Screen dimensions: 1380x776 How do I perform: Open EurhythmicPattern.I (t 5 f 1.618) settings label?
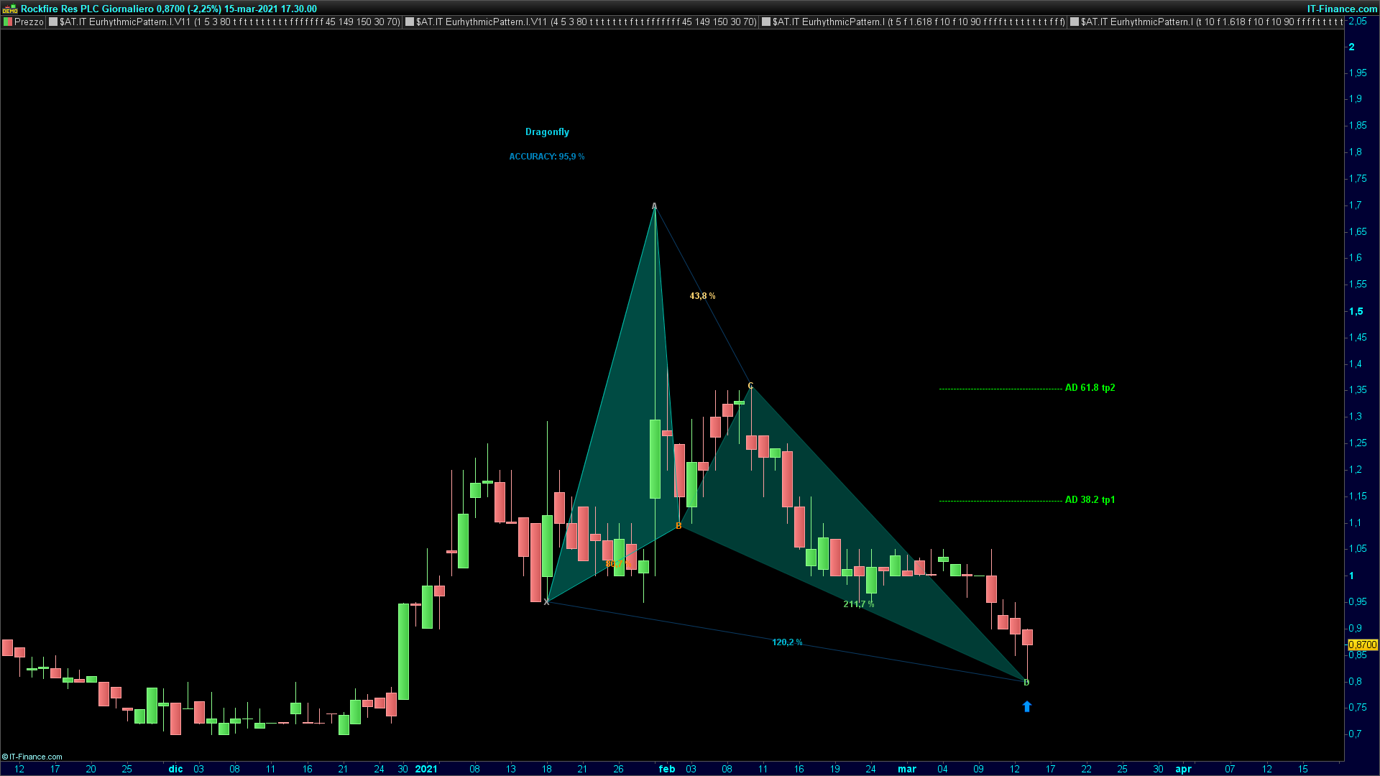(x=919, y=22)
